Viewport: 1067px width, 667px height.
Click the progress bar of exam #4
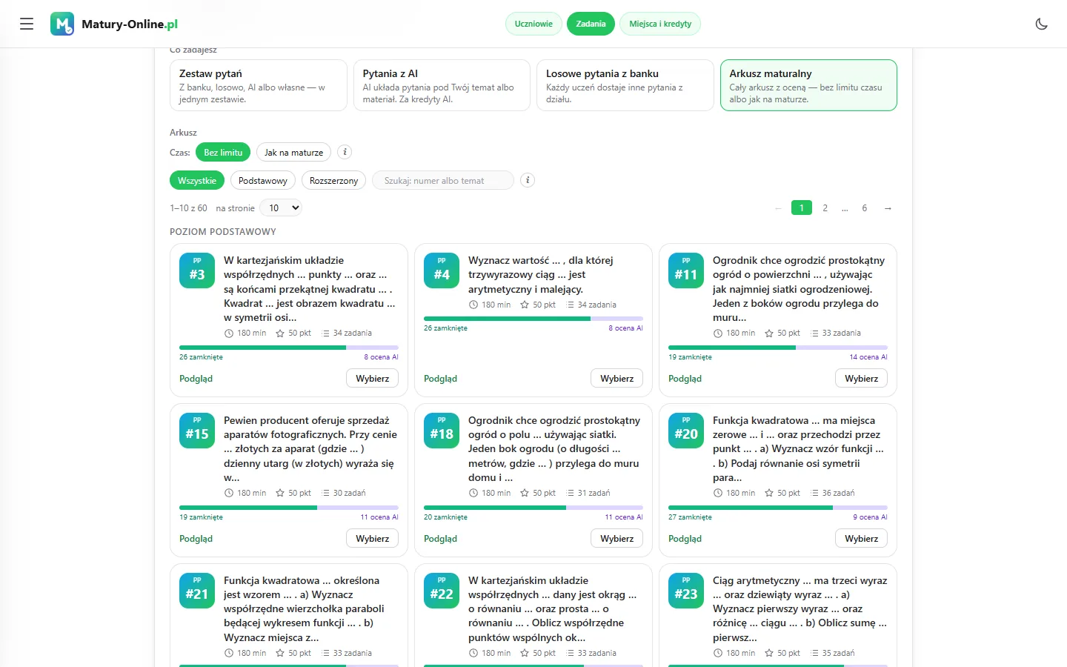click(x=533, y=319)
